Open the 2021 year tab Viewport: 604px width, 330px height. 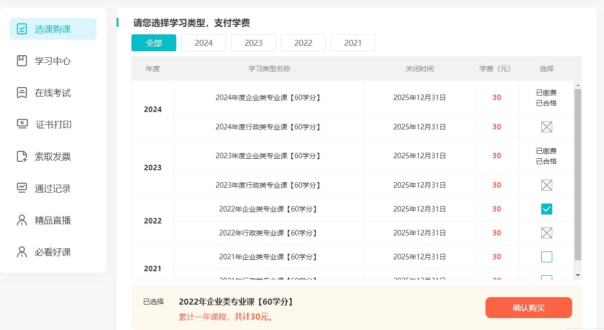tap(353, 43)
